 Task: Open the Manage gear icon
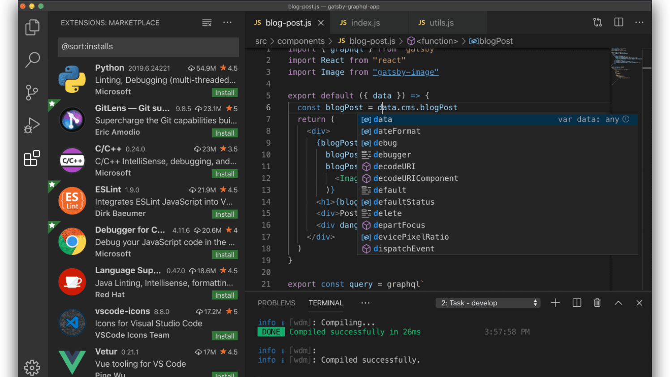tap(32, 368)
